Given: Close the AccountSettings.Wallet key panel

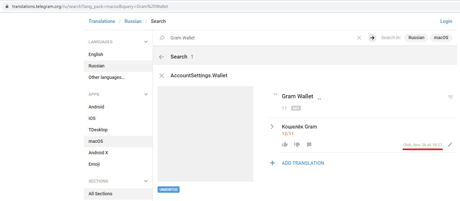Looking at the screenshot, I should (x=162, y=75).
